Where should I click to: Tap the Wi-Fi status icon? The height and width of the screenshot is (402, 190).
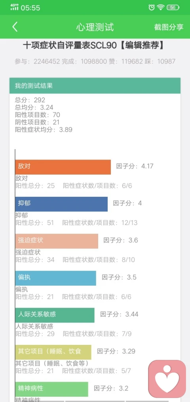tap(161, 8)
